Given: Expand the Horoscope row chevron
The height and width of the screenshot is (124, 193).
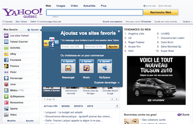Looking at the screenshot, I should (x=38, y=78).
